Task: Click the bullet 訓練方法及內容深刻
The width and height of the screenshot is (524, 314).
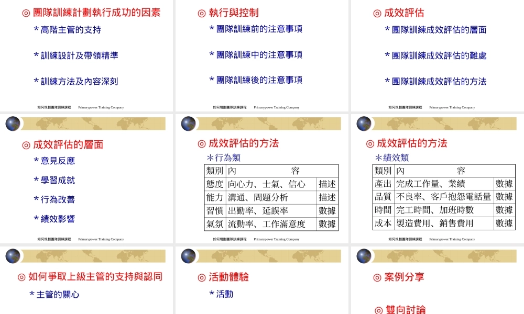Action: coord(76,81)
